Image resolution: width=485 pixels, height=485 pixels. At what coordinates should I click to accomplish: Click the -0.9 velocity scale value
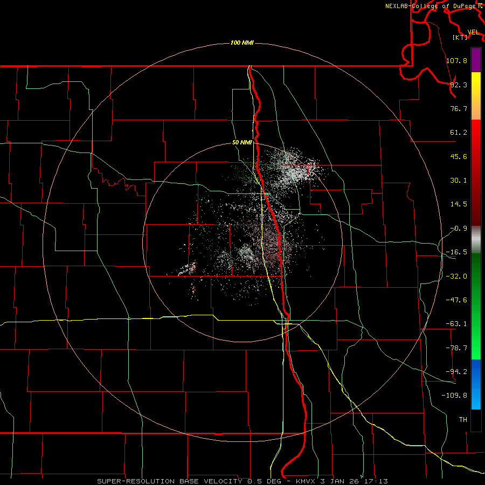coord(459,228)
